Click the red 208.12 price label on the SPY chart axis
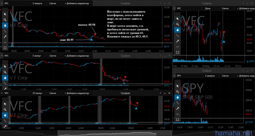The height and width of the screenshot is (136, 255). (249, 114)
